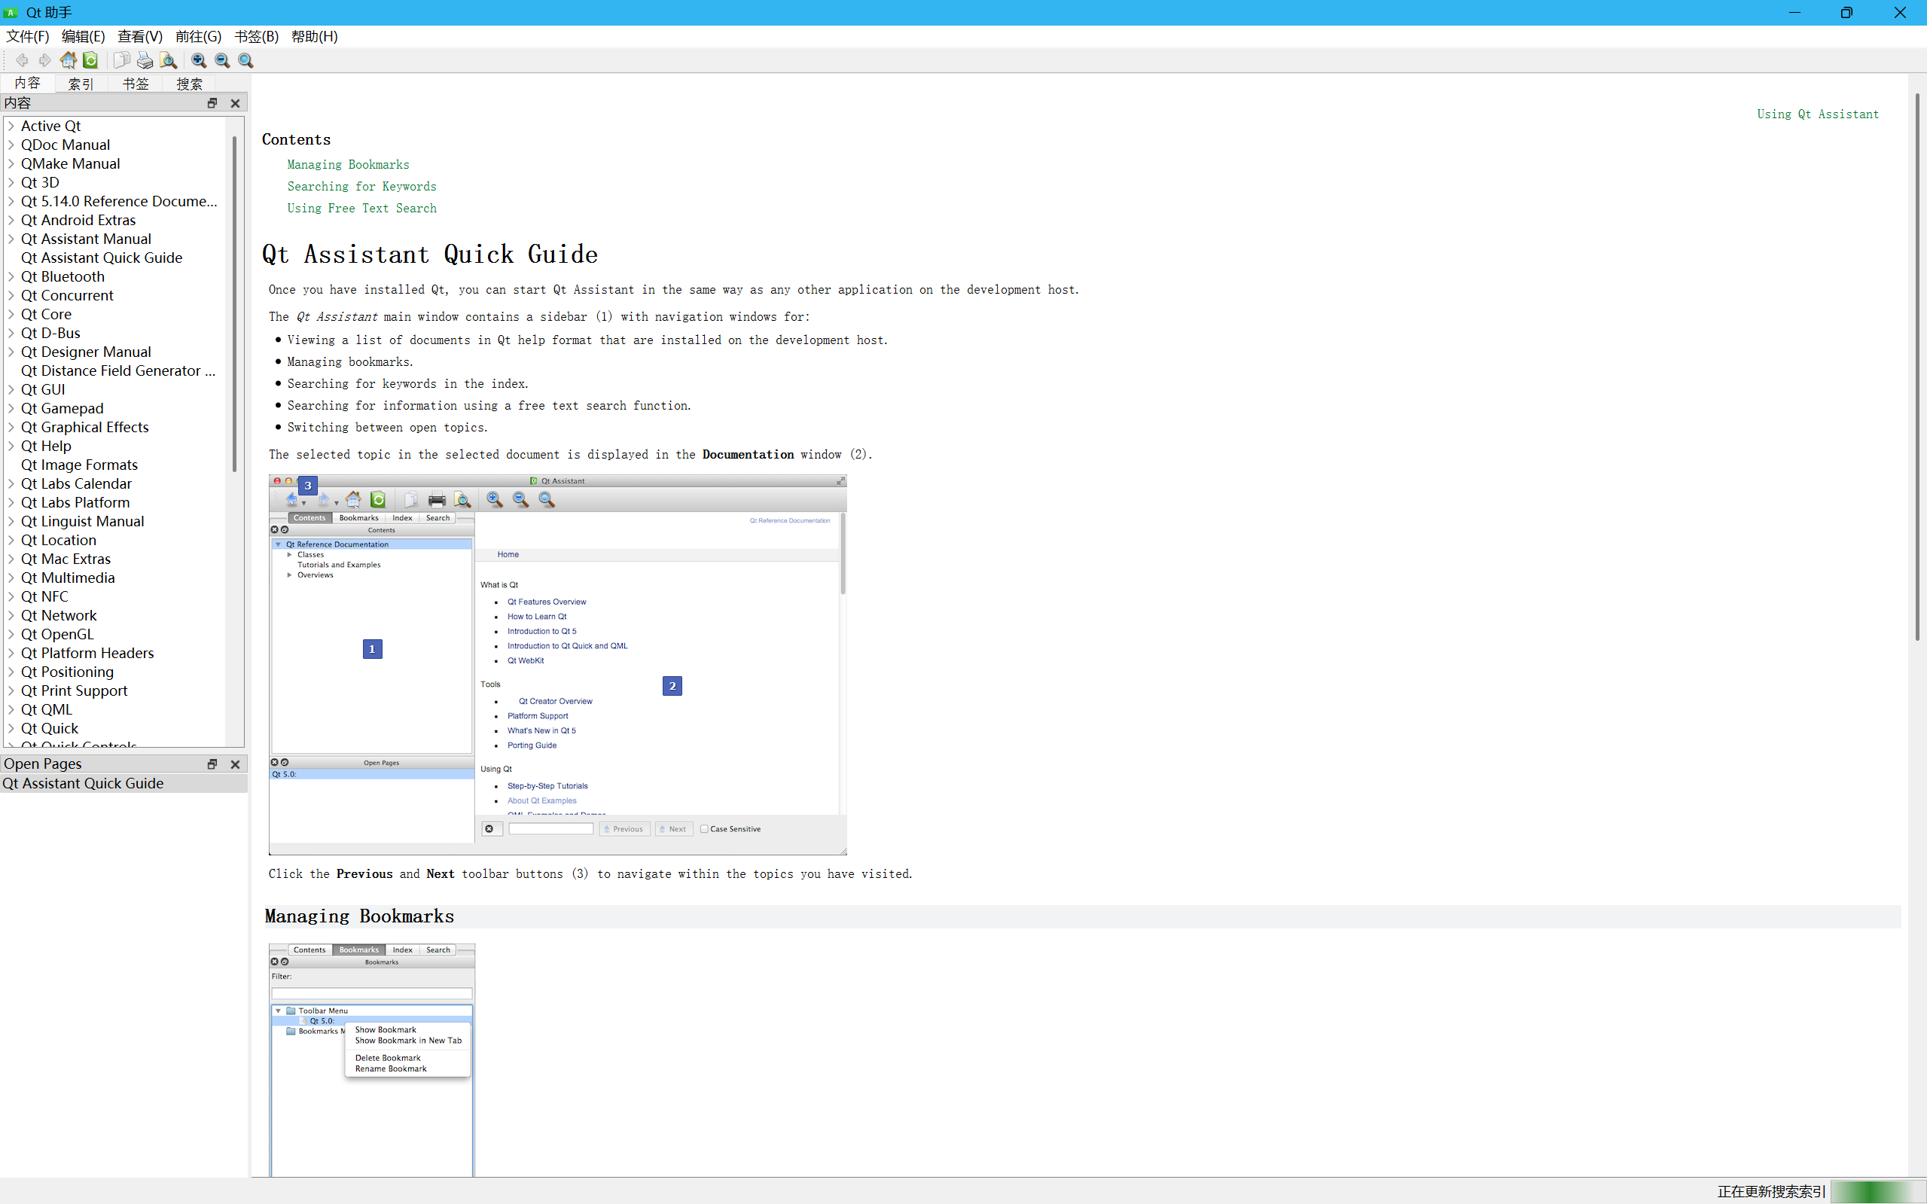Expand the Qt Bluetooth tree node
Screen dimensions: 1927x1204
coord(11,276)
